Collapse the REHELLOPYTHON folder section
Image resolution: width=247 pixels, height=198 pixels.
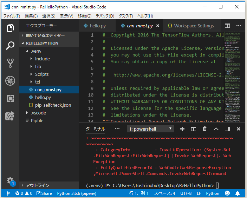[49, 43]
